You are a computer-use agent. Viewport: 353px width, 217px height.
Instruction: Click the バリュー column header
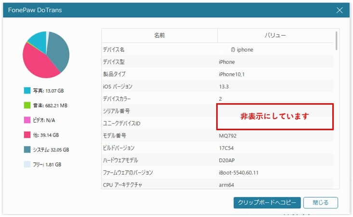tap(275, 35)
